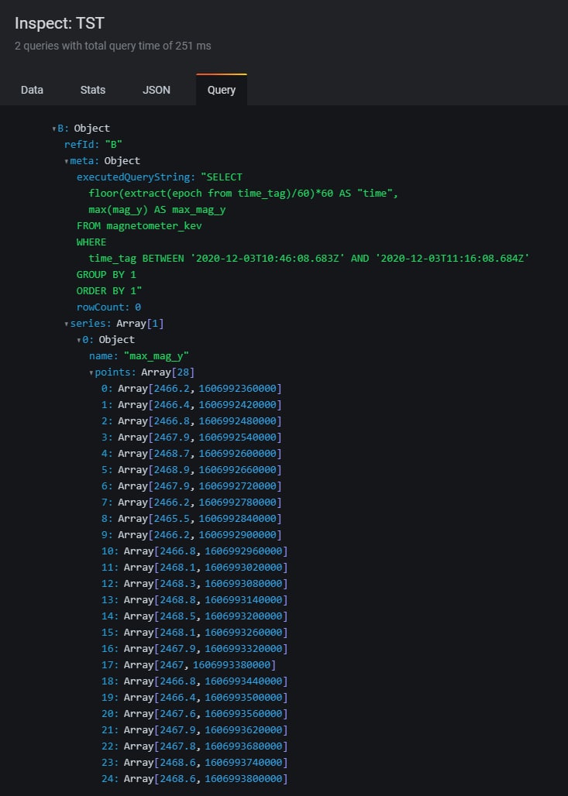
Task: Click the 'FROM magnetometer_kev' query line
Action: click(139, 226)
